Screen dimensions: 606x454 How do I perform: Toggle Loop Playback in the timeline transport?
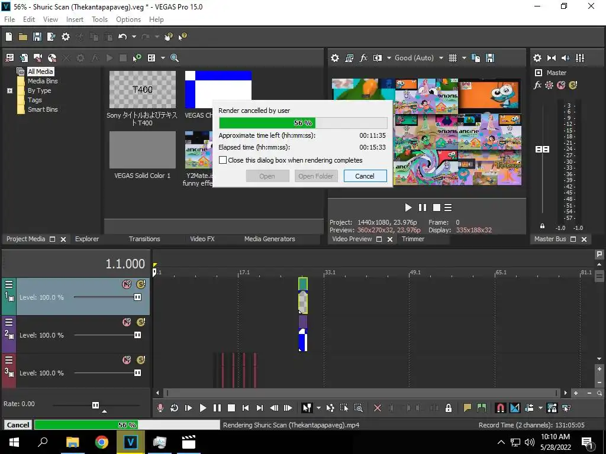(x=175, y=408)
